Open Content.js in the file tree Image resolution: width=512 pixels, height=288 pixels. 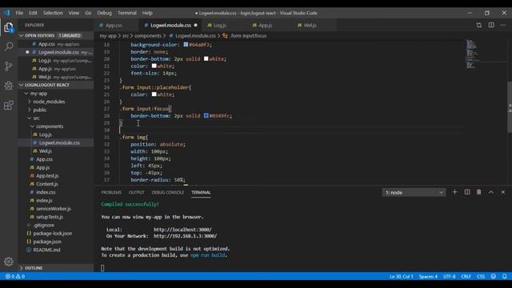point(46,184)
